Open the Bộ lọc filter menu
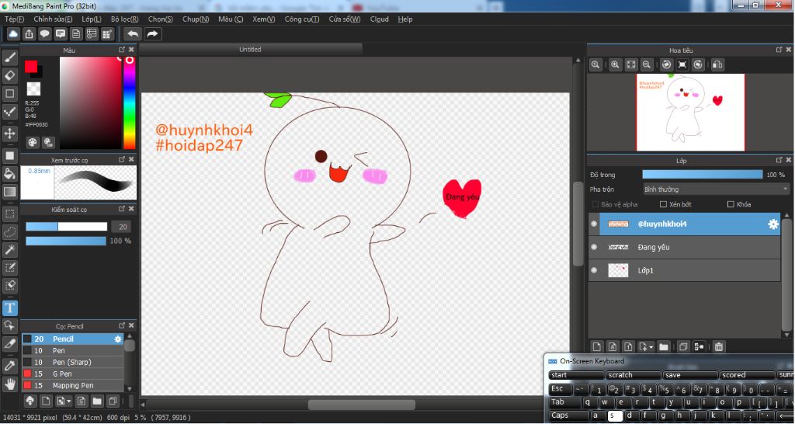The width and height of the screenshot is (795, 424). (125, 19)
